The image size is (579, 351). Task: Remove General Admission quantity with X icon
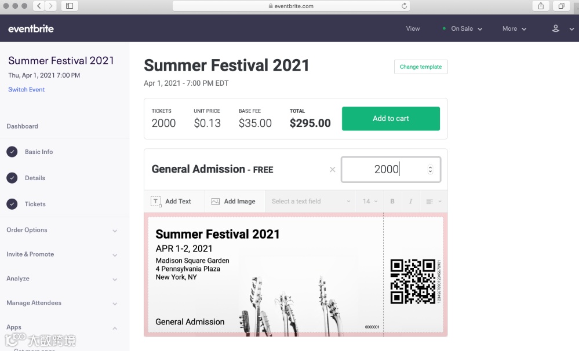pos(332,170)
